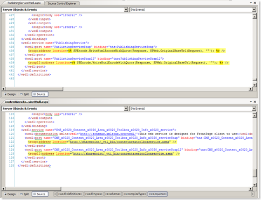Close the top document window

point(255,3)
